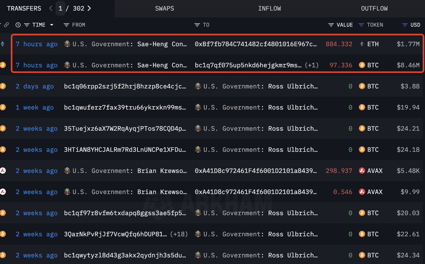Image resolution: width=425 pixels, height=264 pixels.
Task: Open recipient address 0xBf7fb784C741482cf...
Action: point(256,44)
